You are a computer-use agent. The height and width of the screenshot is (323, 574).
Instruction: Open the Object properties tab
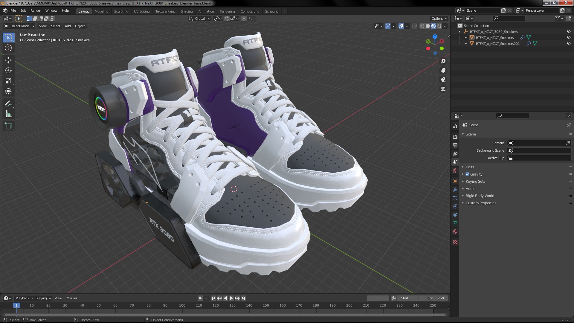pos(455,181)
